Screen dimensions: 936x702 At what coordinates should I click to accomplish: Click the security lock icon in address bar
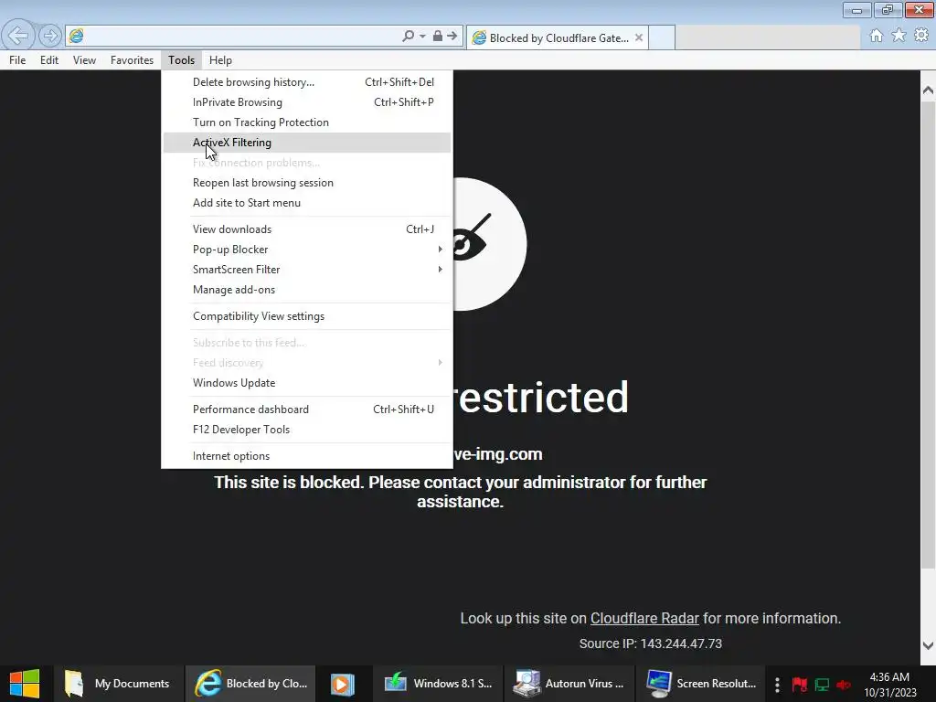point(438,36)
